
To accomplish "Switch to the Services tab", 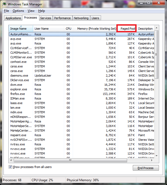I will coord(46,18).
